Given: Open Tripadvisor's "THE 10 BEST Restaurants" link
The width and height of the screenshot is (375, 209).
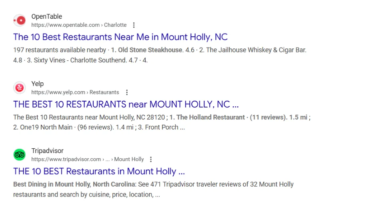Looking at the screenshot, I should [99, 171].
